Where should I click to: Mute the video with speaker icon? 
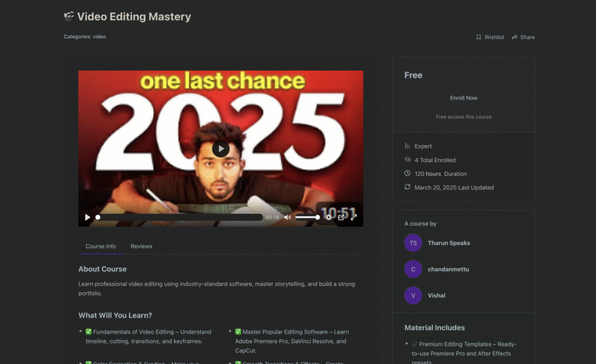pyautogui.click(x=288, y=217)
